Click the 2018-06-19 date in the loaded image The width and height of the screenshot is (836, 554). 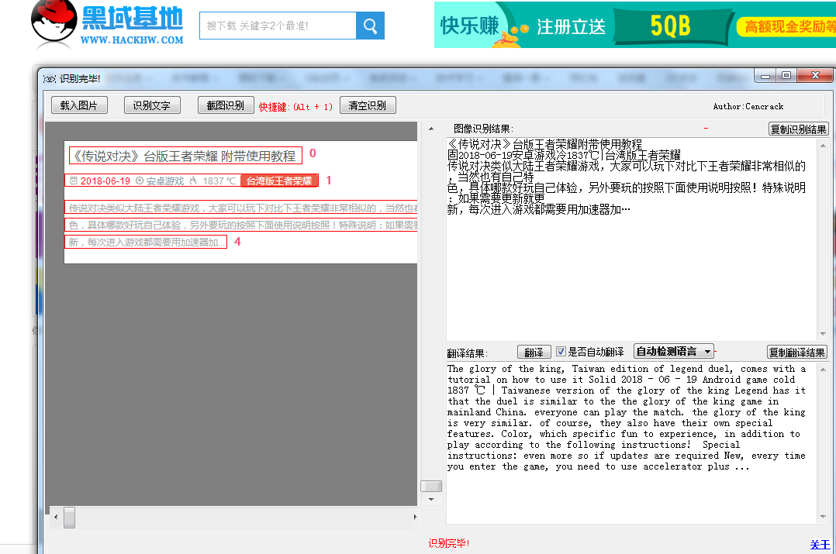[105, 181]
